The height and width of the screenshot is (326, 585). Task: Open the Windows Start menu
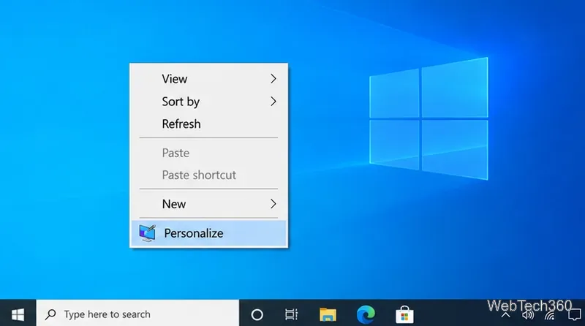click(18, 314)
